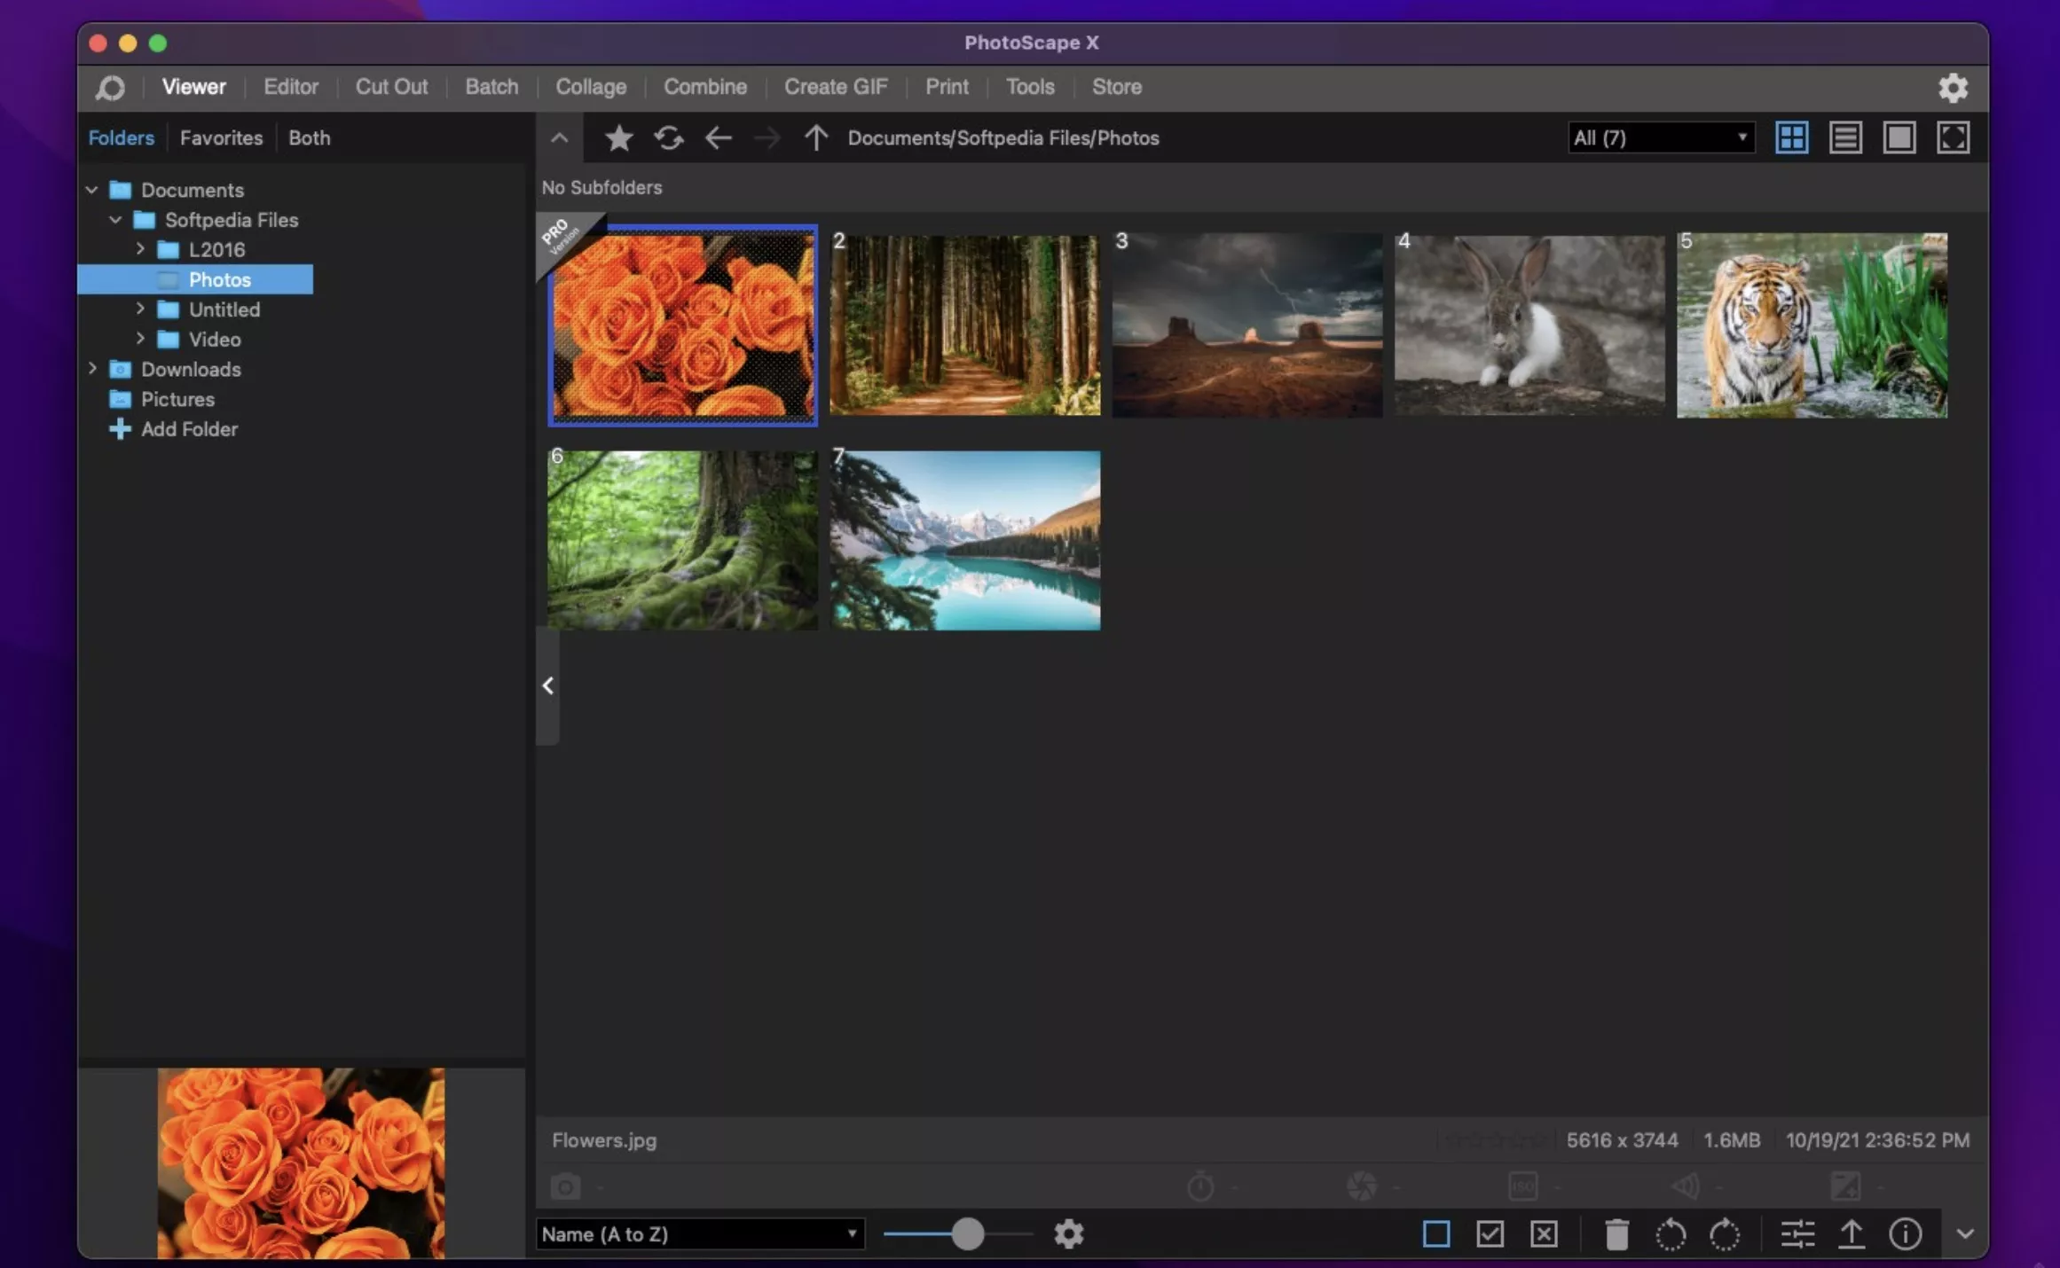Switch to thumbnail grid view
The image size is (2060, 1268).
click(x=1791, y=137)
